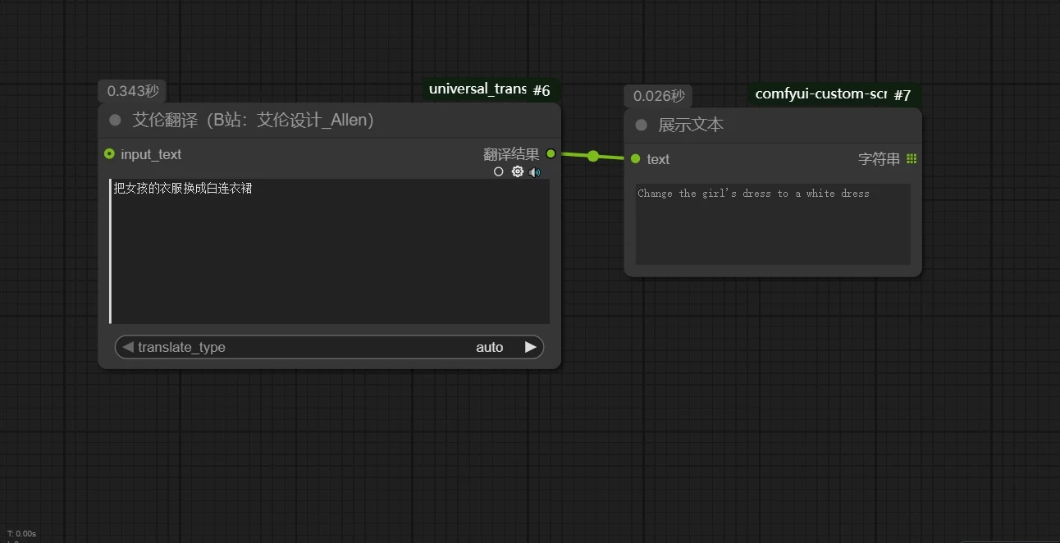Click the text input port on 展示文本

(636, 159)
